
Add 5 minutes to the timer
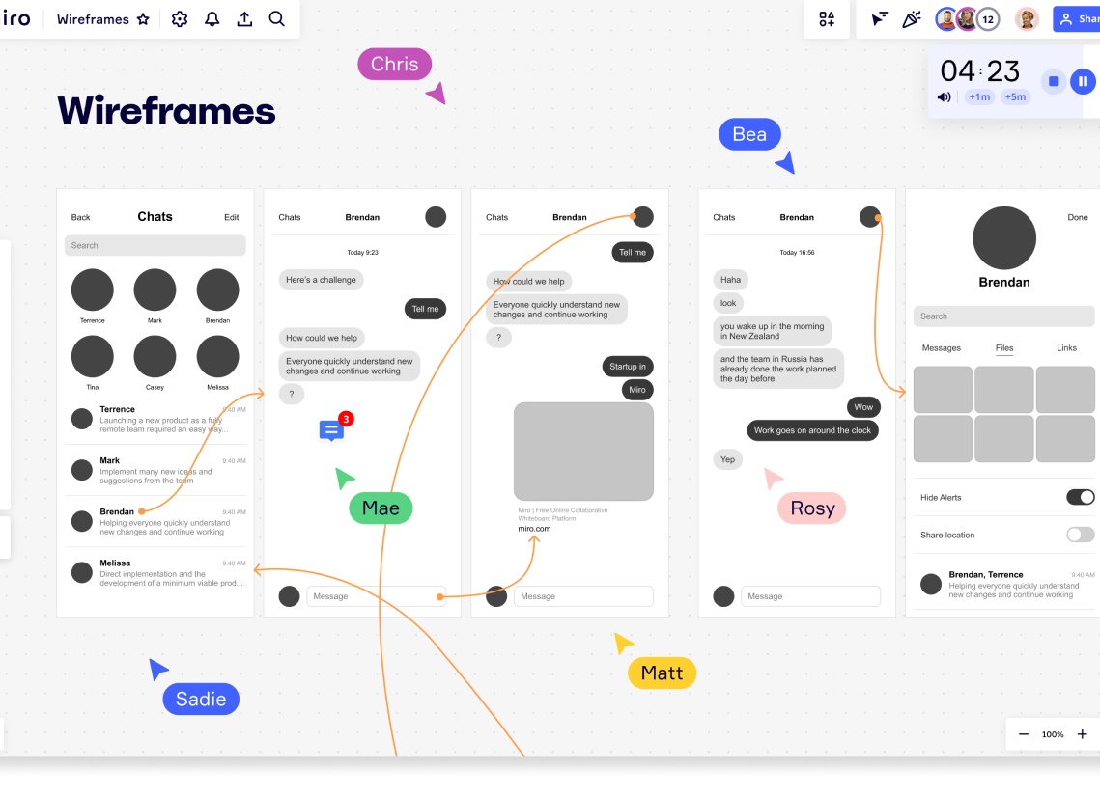[x=1014, y=96]
